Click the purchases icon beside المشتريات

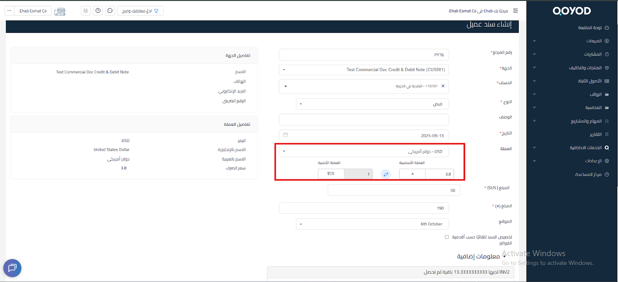607,54
